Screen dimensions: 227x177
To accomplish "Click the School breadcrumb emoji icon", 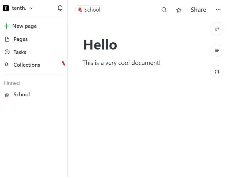I will pos(80,10).
